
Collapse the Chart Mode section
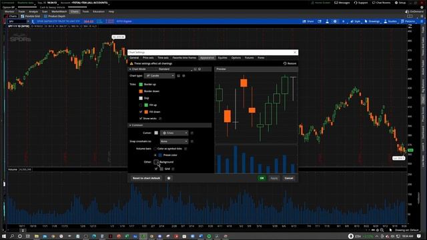click(x=130, y=69)
